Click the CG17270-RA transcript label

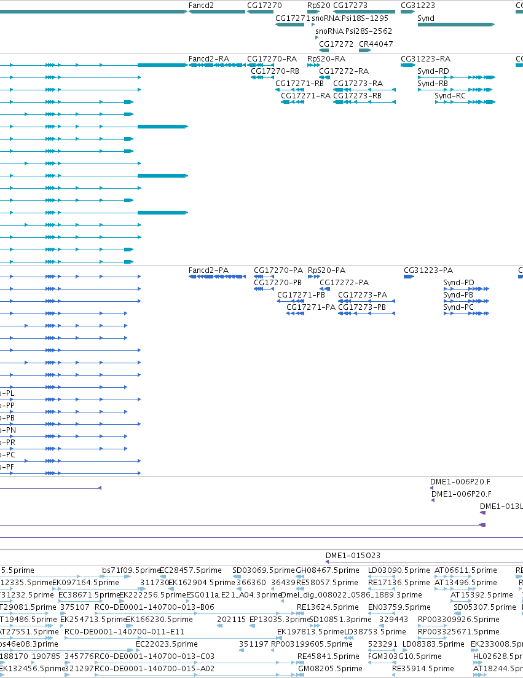point(272,59)
